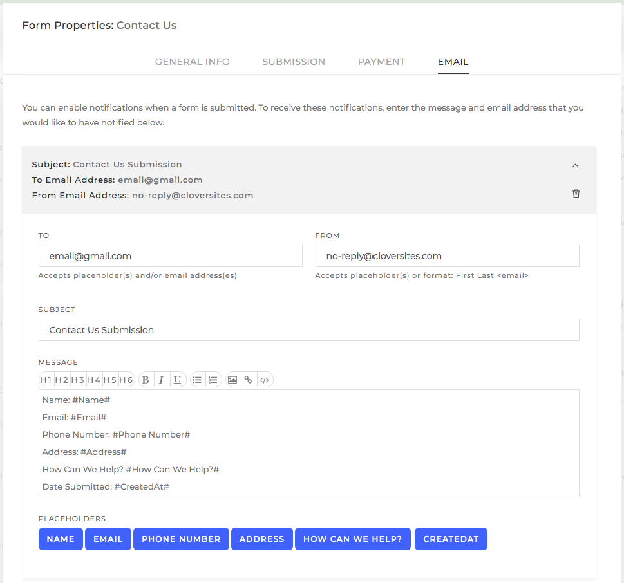Open the Submission tab
The image size is (624, 583).
293,62
